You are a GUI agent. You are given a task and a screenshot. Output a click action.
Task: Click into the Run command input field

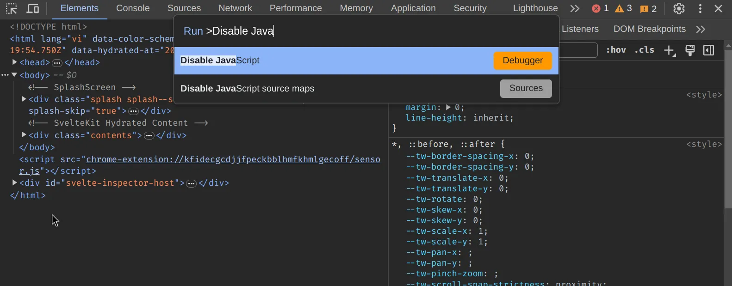point(366,31)
